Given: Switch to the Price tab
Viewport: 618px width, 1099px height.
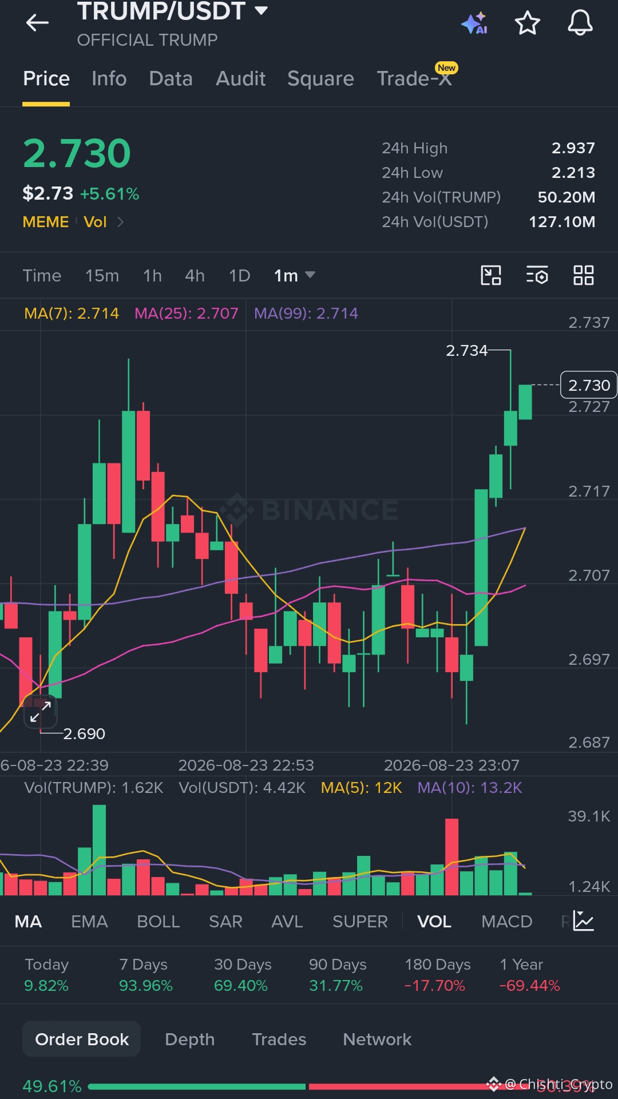Looking at the screenshot, I should click(x=46, y=78).
